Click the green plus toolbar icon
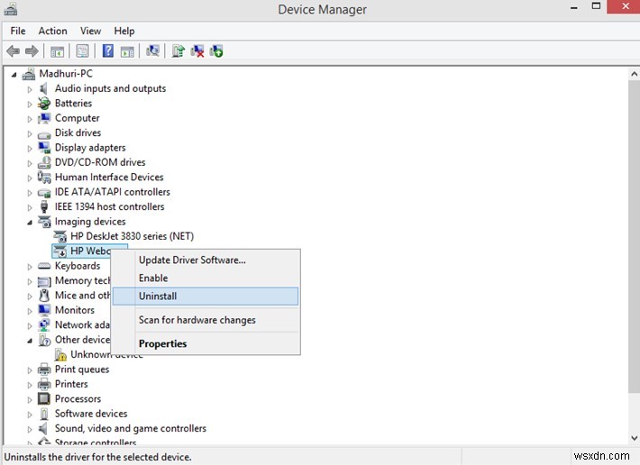This screenshot has height=465, width=640. (x=216, y=51)
